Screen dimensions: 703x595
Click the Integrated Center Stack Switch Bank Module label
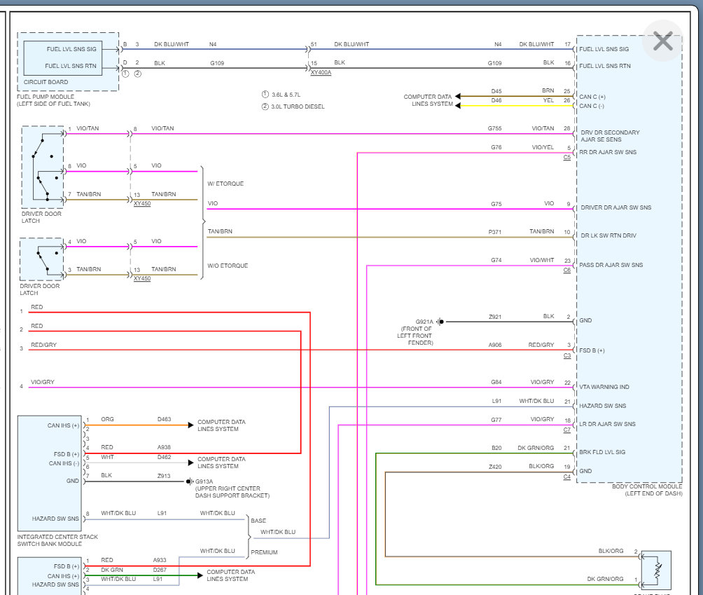pos(57,540)
